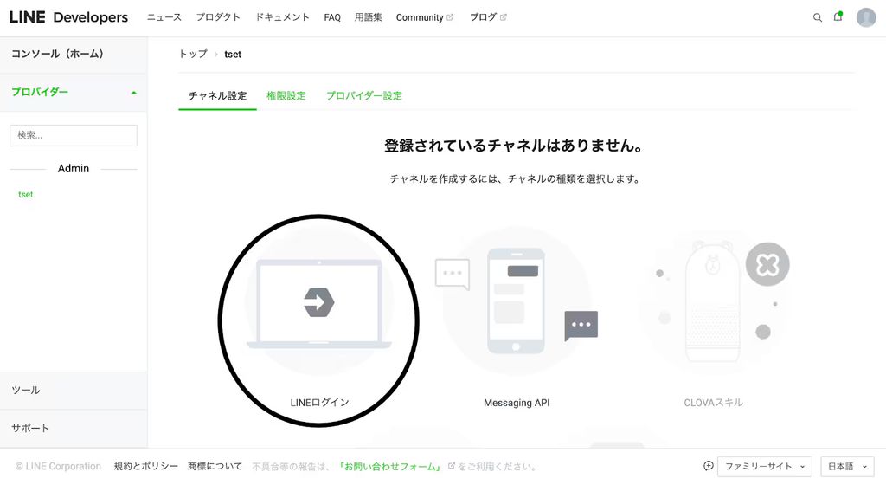Collapse the プロバイダー sidebar section arrow
886x485 pixels.
(x=134, y=92)
